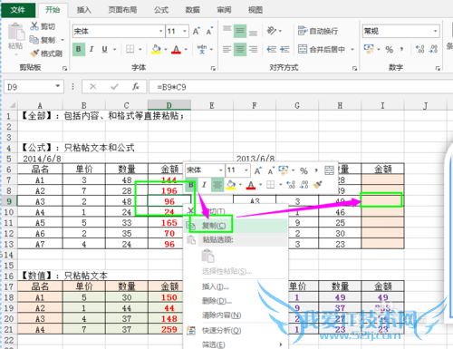Toggle Underline in the ribbon
The width and height of the screenshot is (453, 349).
pyautogui.click(x=104, y=49)
